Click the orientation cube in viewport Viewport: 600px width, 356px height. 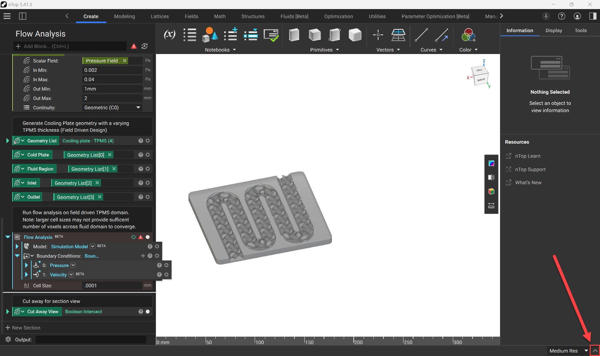coord(480,75)
